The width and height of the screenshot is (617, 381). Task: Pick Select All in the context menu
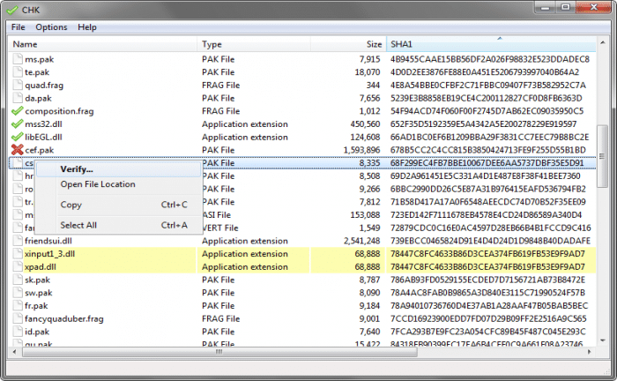pyautogui.click(x=78, y=225)
